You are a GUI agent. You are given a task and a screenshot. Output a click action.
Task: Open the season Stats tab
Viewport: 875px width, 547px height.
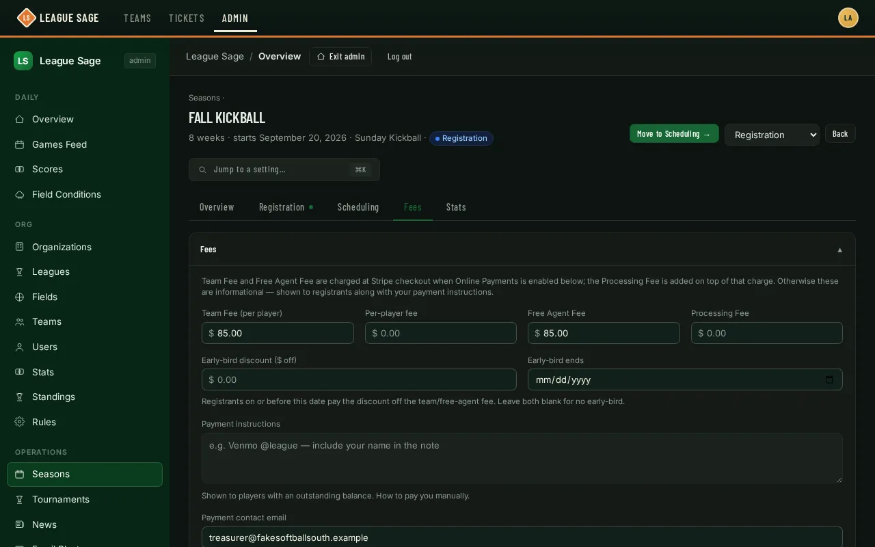coord(456,207)
